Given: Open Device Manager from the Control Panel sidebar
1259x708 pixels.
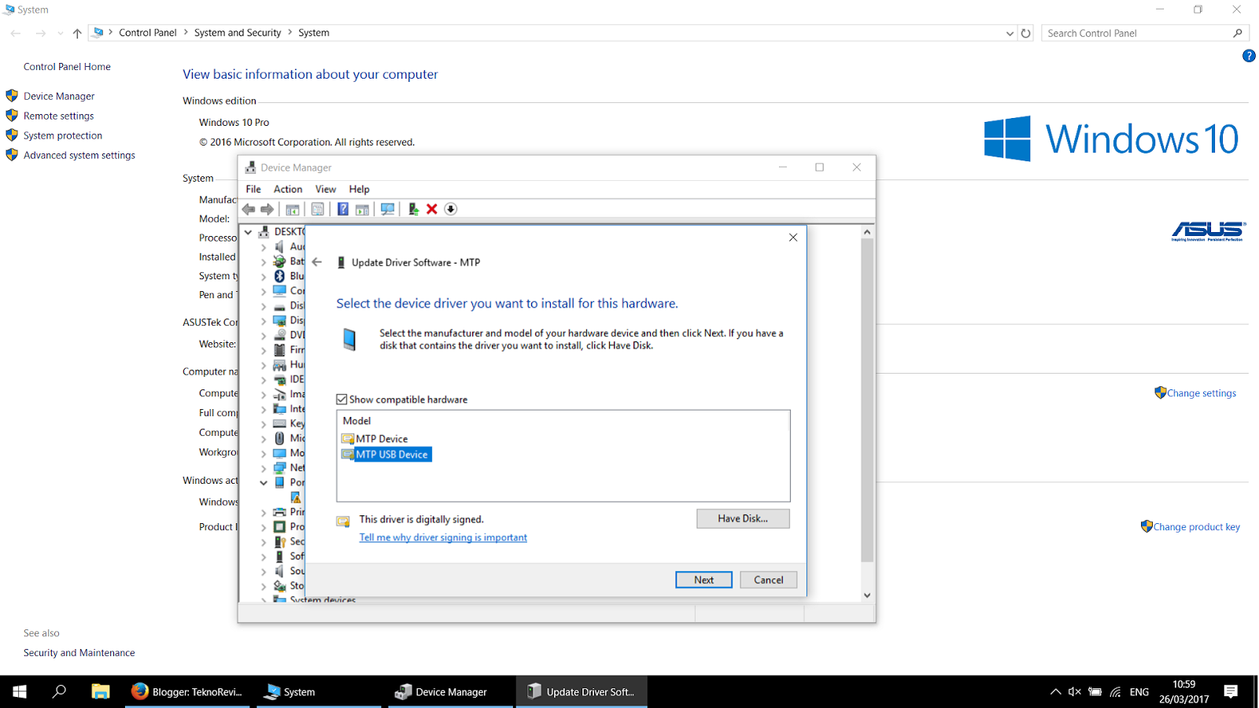Looking at the screenshot, I should [x=57, y=95].
